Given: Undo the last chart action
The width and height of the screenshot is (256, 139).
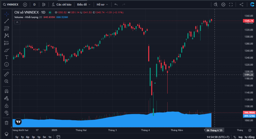Looking at the screenshot, I should (x=116, y=5).
